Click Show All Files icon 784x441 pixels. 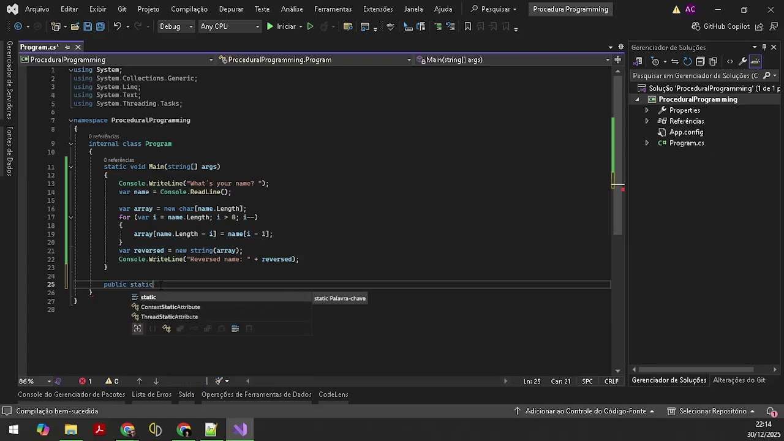713,61
